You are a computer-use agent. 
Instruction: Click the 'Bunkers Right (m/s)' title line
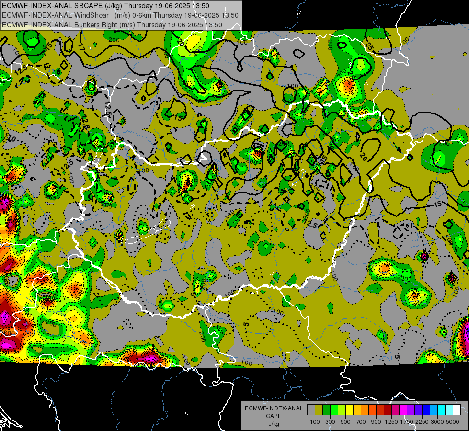click(x=112, y=25)
